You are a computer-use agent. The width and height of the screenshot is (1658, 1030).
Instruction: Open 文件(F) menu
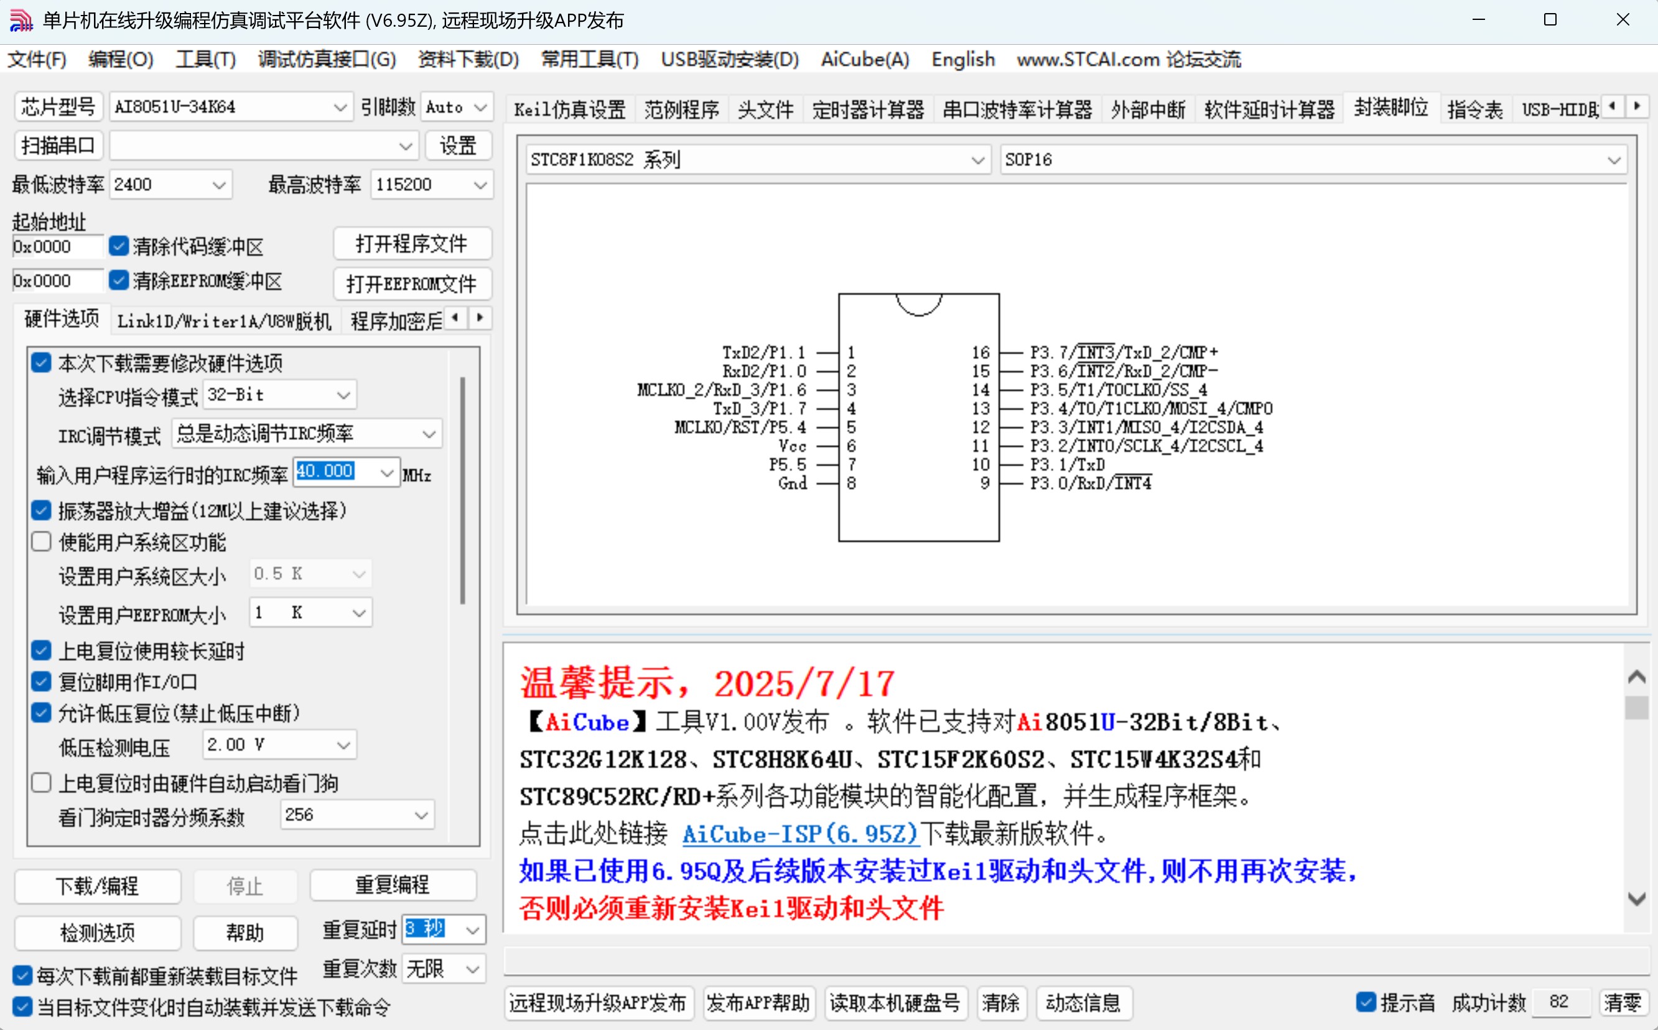pos(37,59)
